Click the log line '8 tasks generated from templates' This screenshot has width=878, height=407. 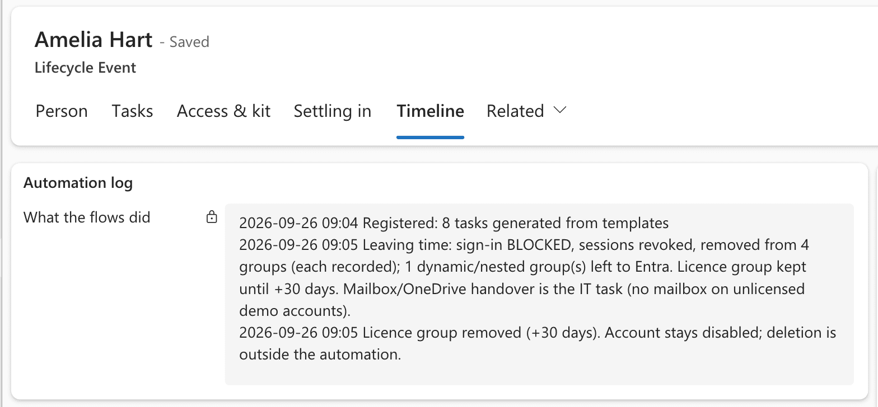[555, 224]
